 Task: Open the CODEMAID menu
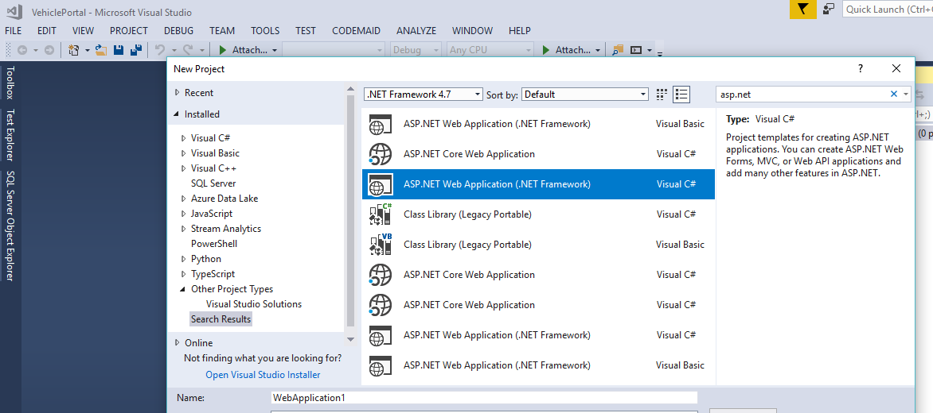point(357,31)
